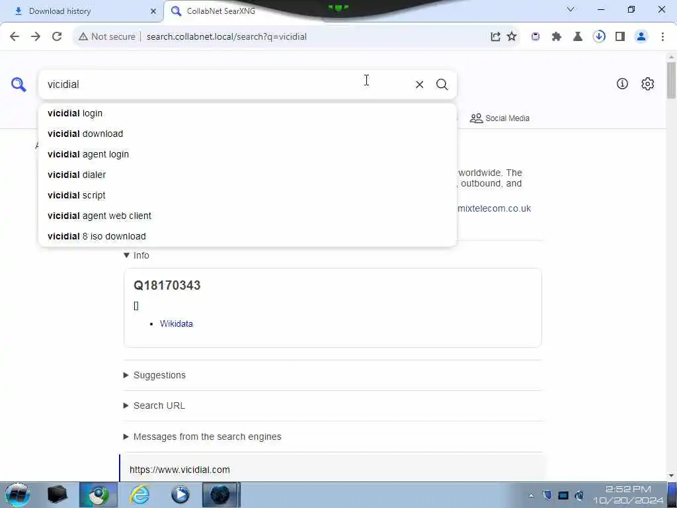Open the Windows Start button

[17, 495]
